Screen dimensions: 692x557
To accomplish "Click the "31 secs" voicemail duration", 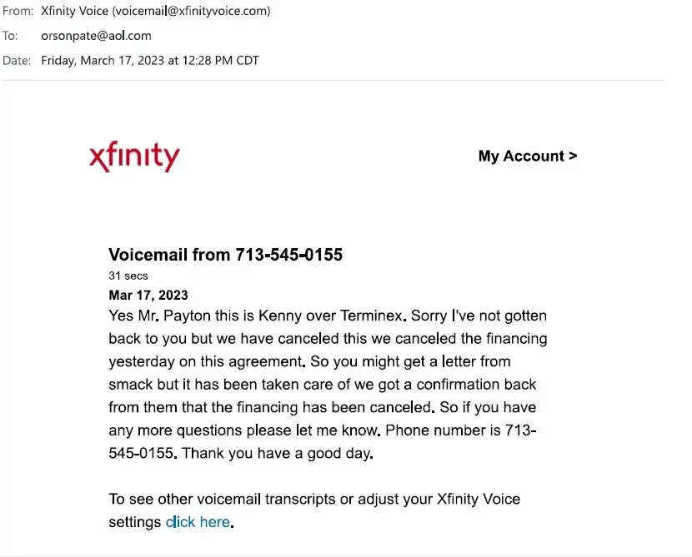I will point(128,276).
